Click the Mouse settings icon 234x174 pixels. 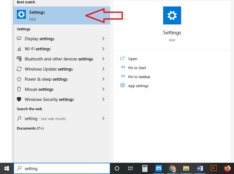[19, 89]
